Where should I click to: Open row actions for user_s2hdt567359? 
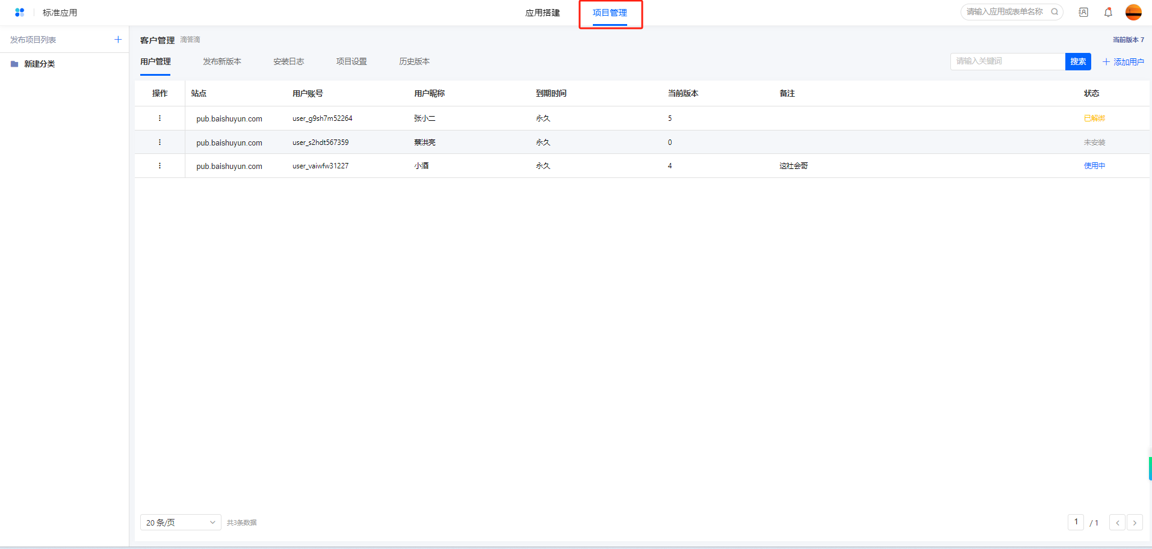pos(159,143)
